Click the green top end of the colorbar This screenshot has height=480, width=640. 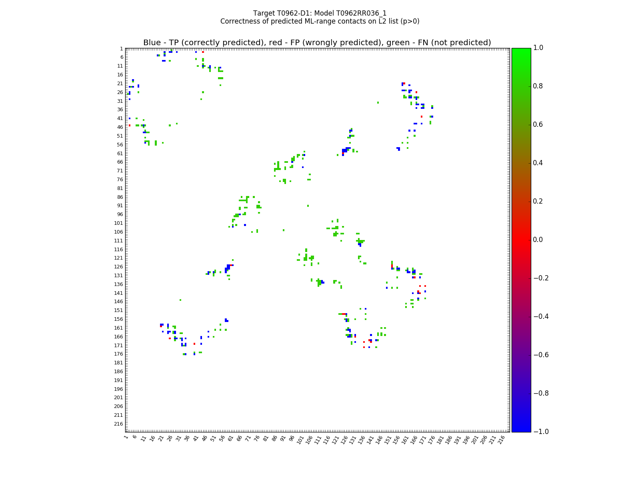click(521, 50)
